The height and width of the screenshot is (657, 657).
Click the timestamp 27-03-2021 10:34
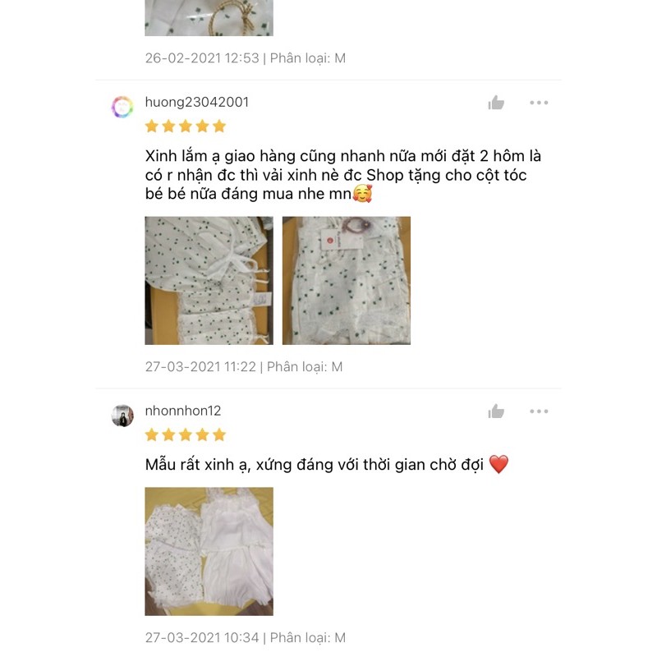pos(202,638)
